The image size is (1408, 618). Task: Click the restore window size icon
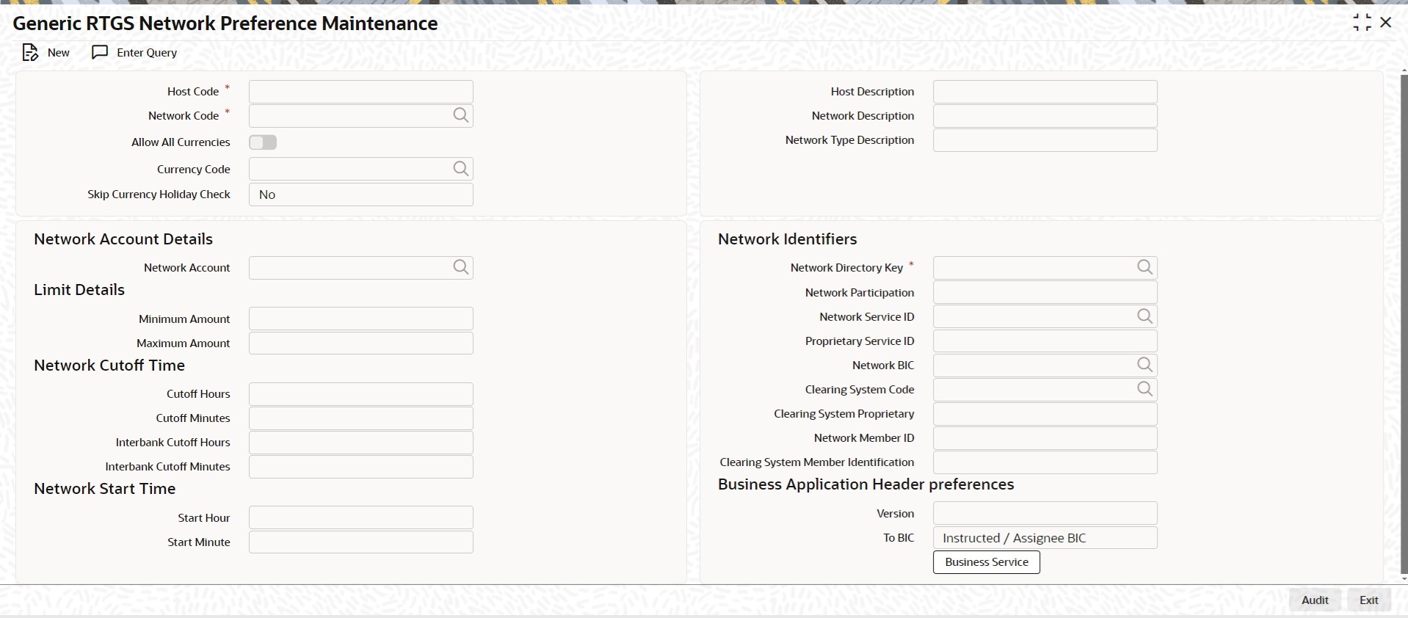[x=1362, y=23]
